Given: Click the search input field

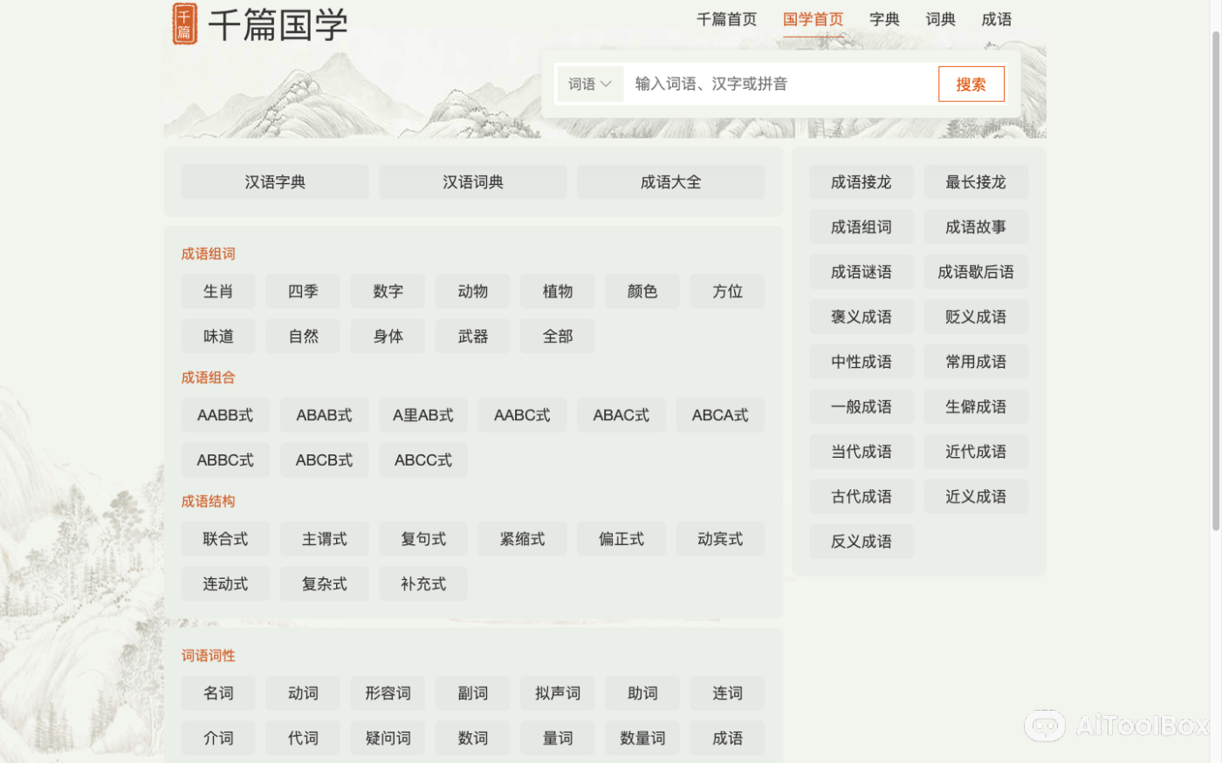Looking at the screenshot, I should 777,84.
